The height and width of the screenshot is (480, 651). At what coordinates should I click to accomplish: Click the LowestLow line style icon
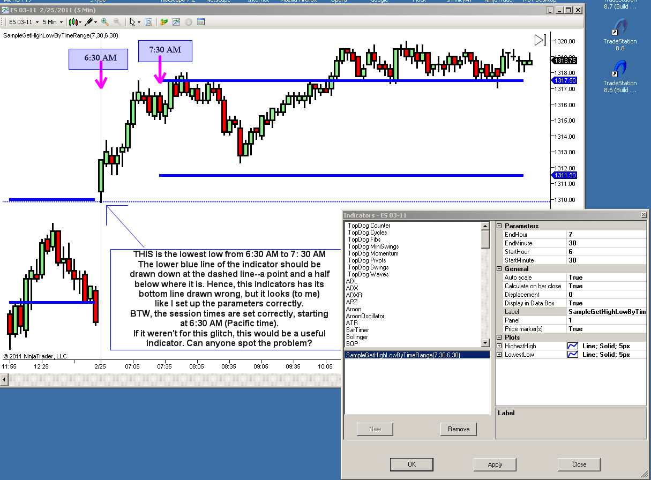573,355
